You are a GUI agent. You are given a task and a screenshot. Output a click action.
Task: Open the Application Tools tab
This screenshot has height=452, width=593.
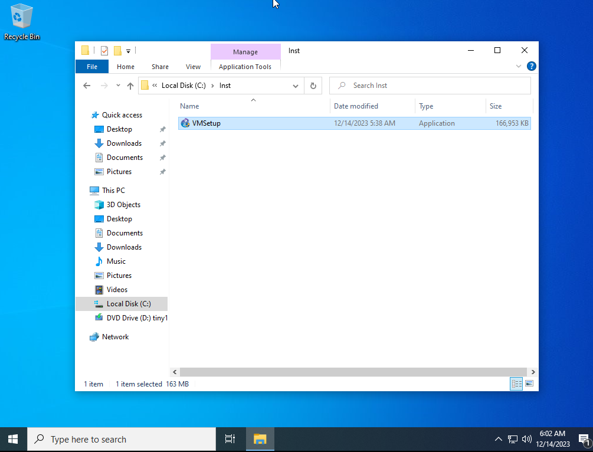(x=245, y=67)
